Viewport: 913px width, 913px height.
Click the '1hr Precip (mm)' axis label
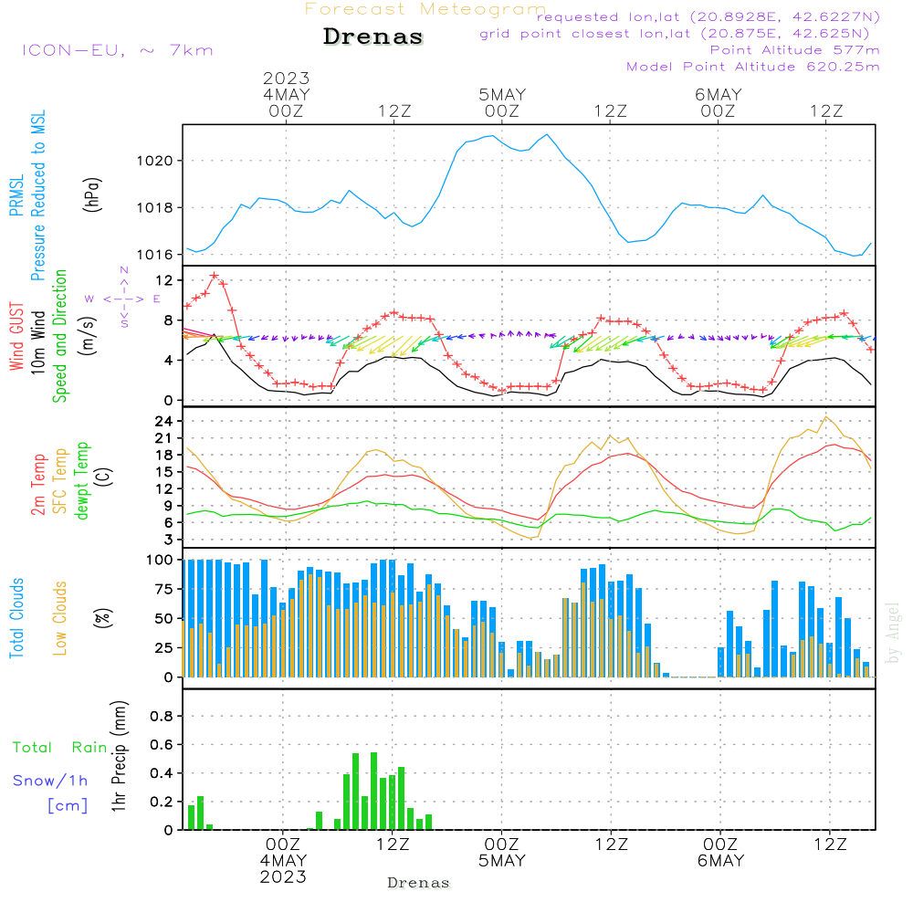tap(119, 756)
